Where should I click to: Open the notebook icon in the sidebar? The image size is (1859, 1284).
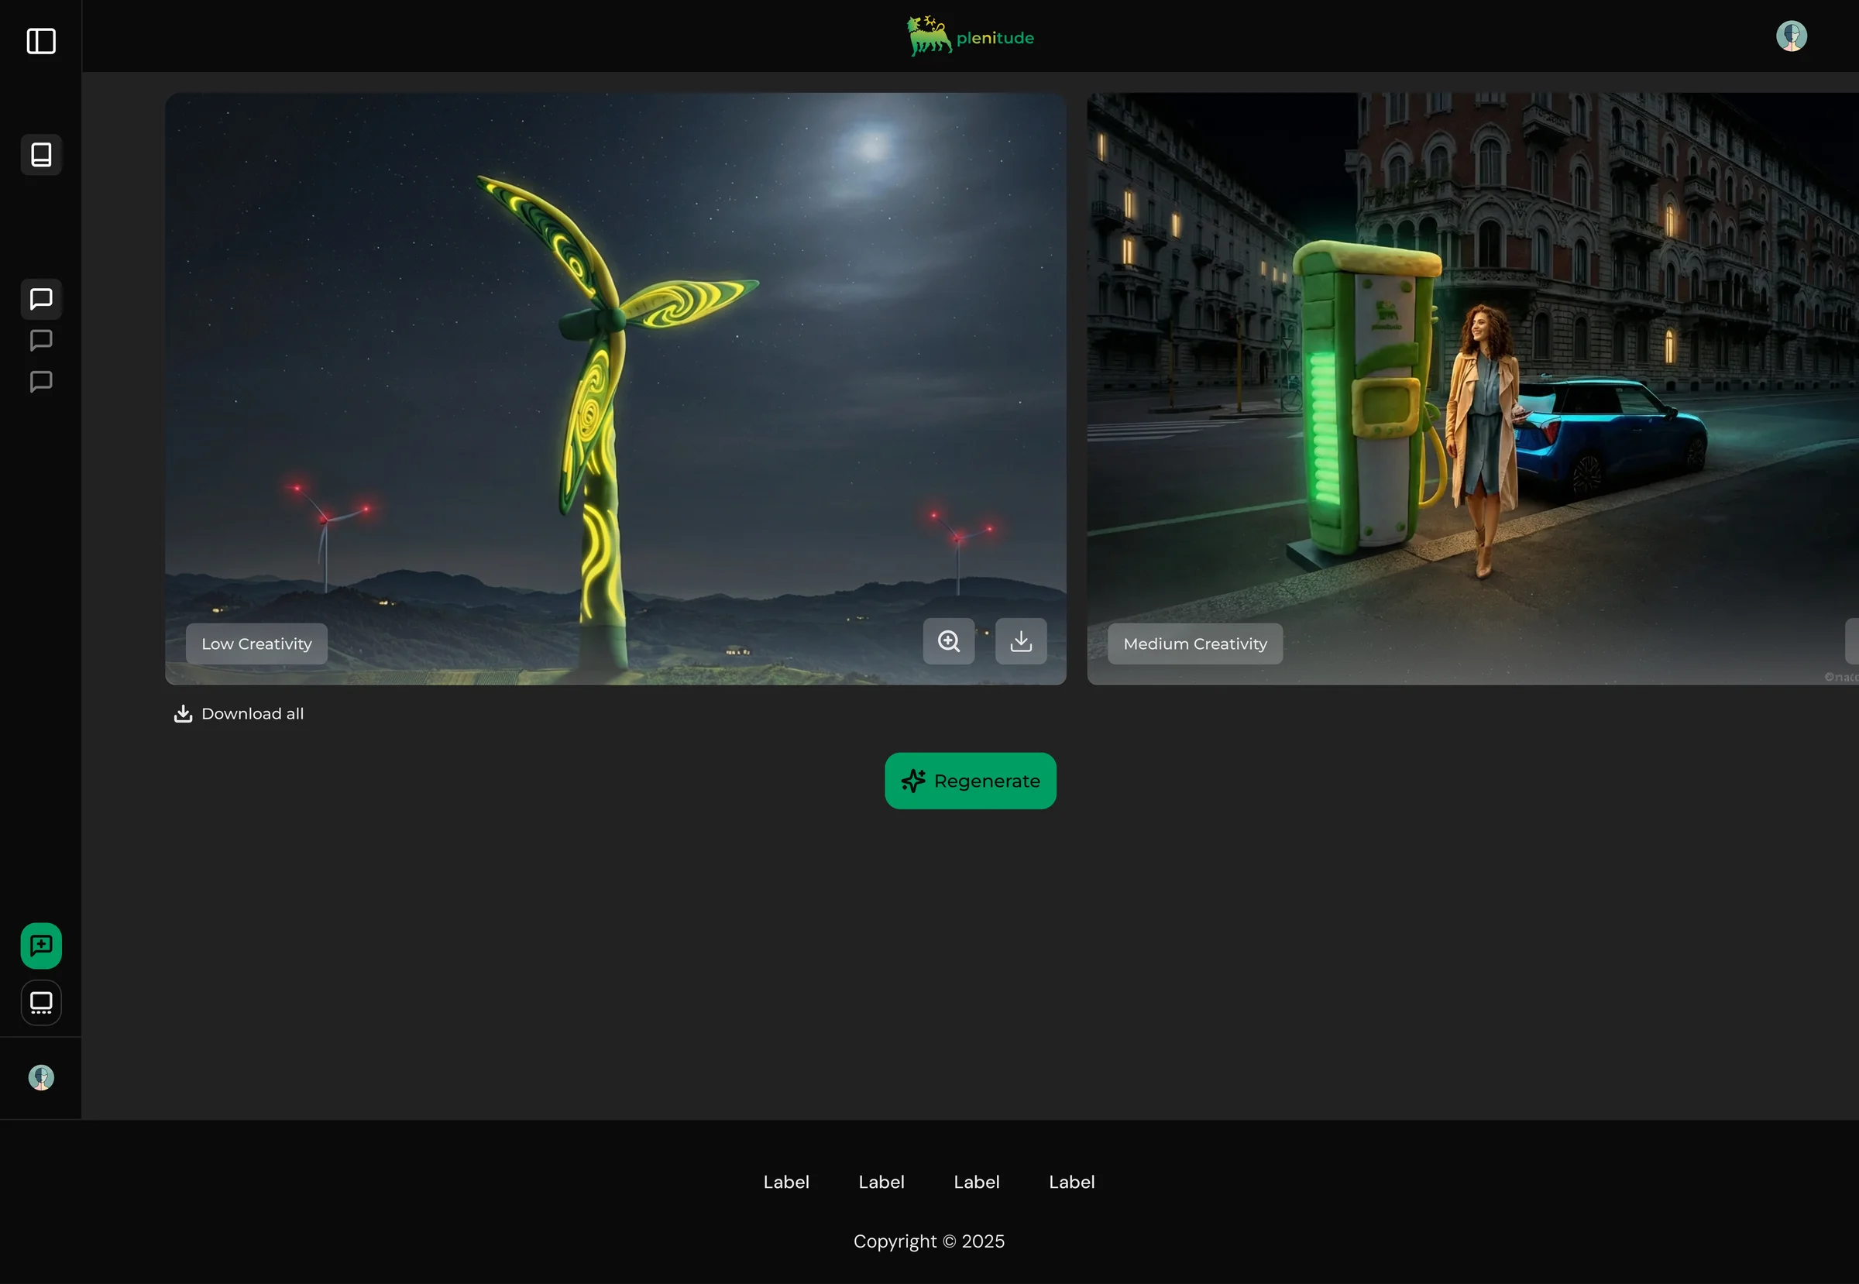[40, 153]
